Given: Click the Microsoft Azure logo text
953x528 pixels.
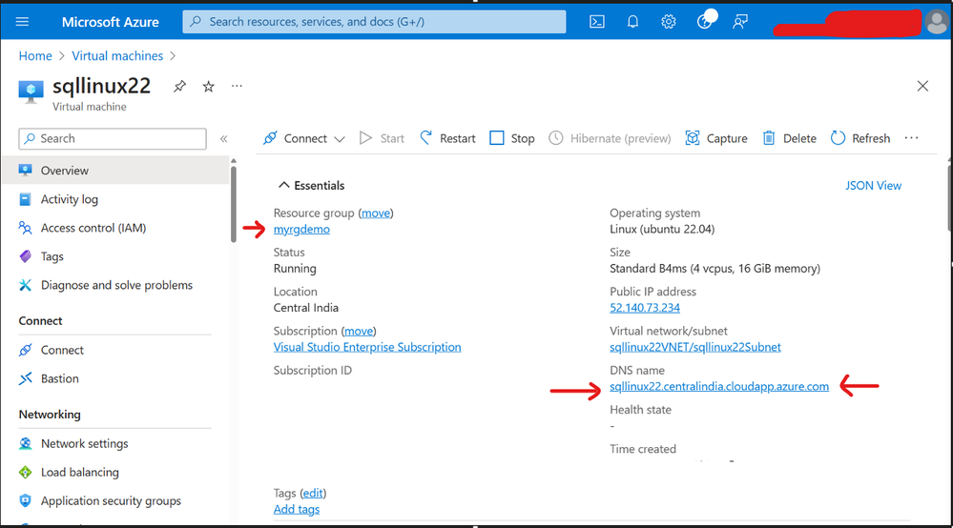Looking at the screenshot, I should pos(110,22).
